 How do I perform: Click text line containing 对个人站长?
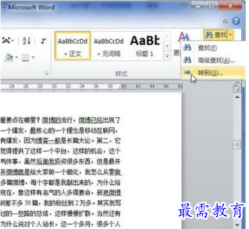[x=60, y=224]
